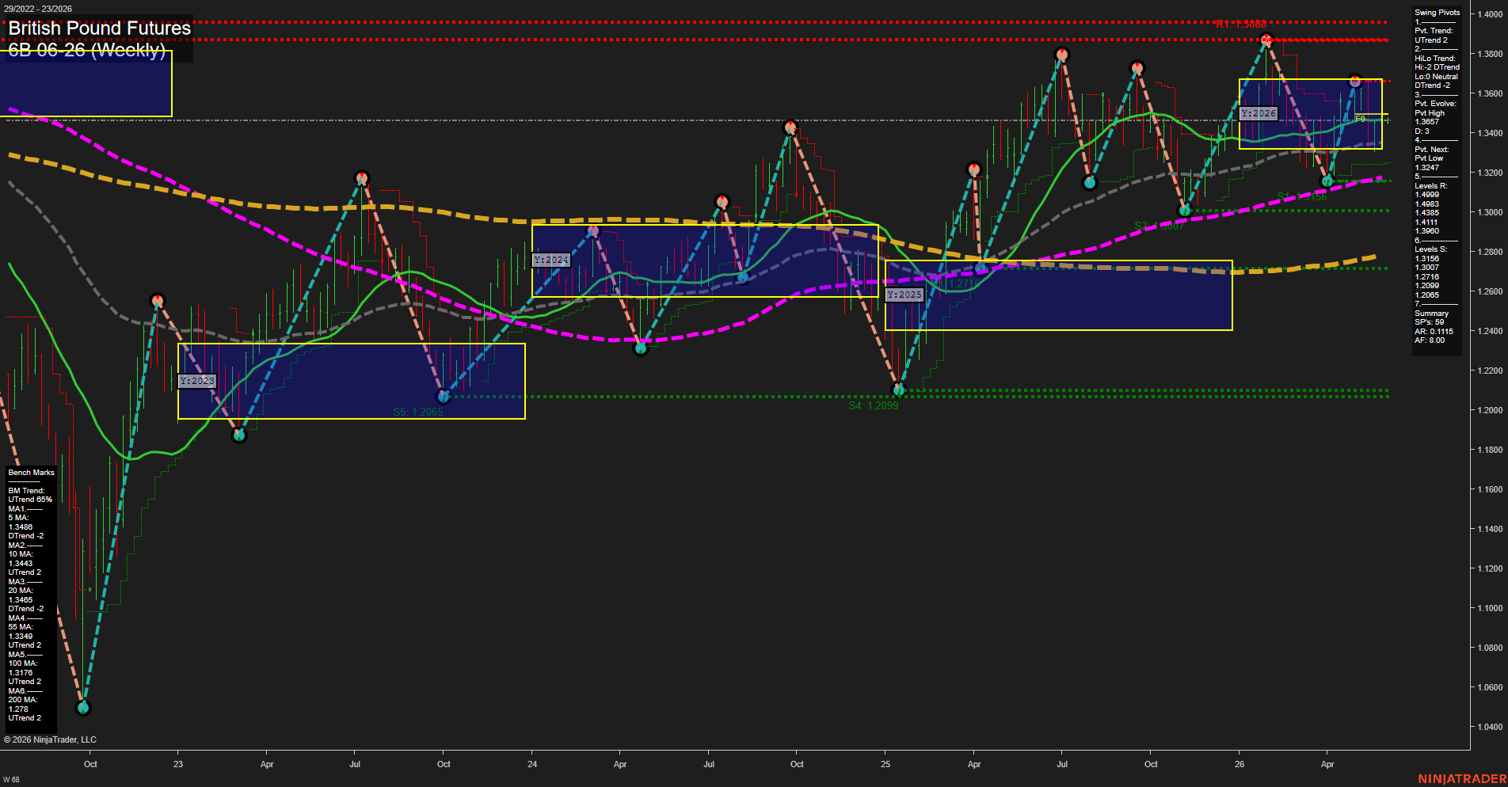Click resistance level 1.4999 in Levels R

point(1427,195)
